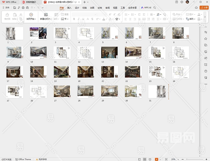Click the search magnifier icon in ribbon

(155, 8)
